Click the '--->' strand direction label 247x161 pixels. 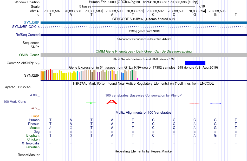37,15
